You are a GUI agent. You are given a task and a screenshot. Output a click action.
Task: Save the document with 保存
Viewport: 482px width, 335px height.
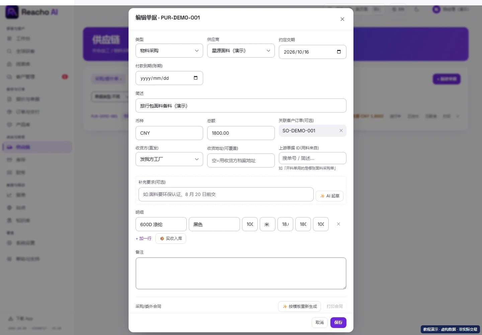click(x=338, y=323)
